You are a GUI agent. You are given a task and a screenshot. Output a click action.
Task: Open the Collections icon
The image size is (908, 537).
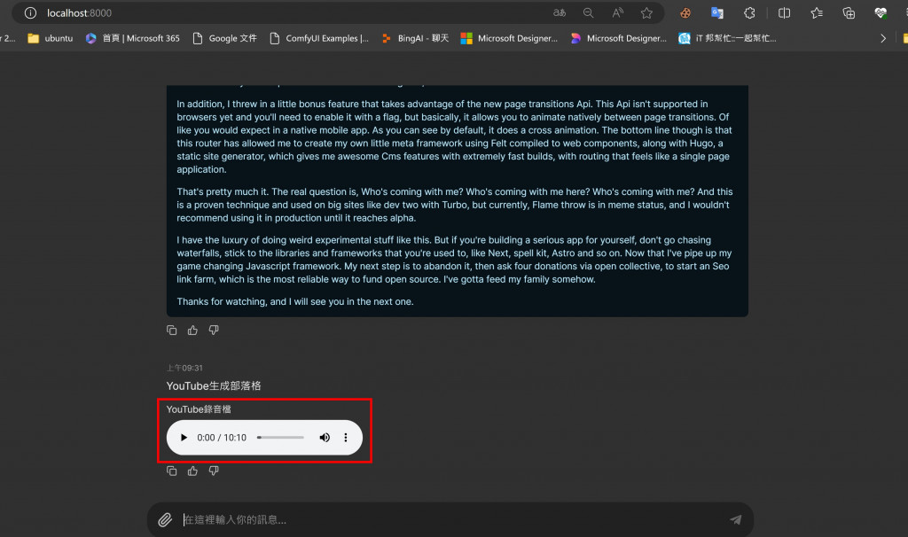[849, 12]
